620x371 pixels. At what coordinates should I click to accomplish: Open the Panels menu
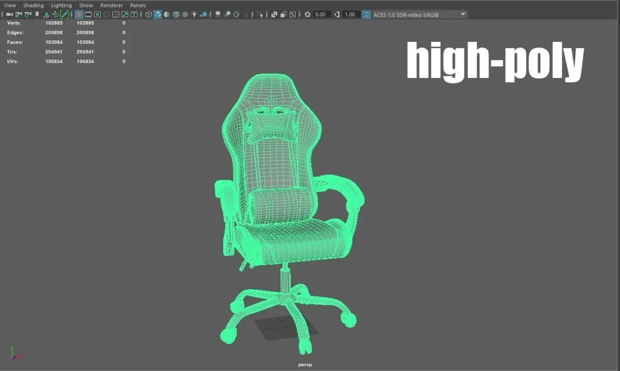(138, 5)
